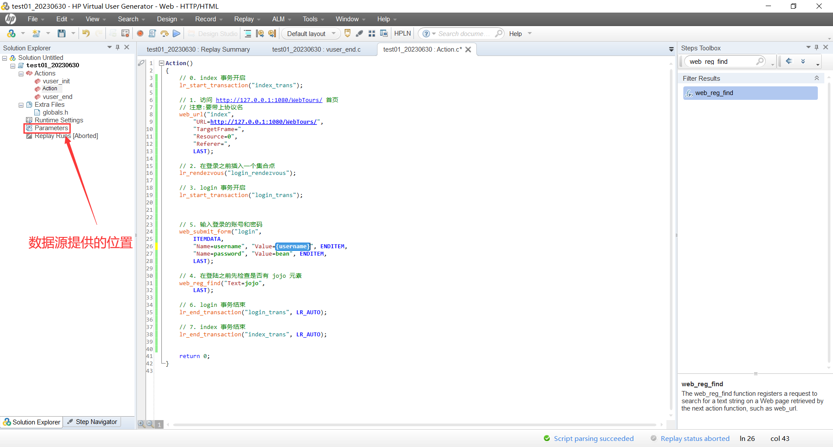Click the magnifier in Steps Toolbox search
The height and width of the screenshot is (447, 833).
coord(760,61)
